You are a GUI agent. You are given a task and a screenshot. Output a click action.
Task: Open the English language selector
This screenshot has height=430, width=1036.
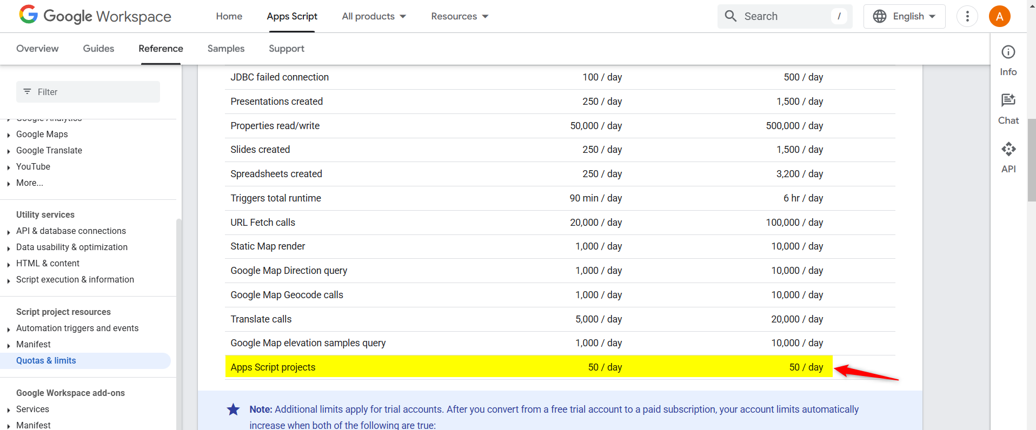coord(904,16)
